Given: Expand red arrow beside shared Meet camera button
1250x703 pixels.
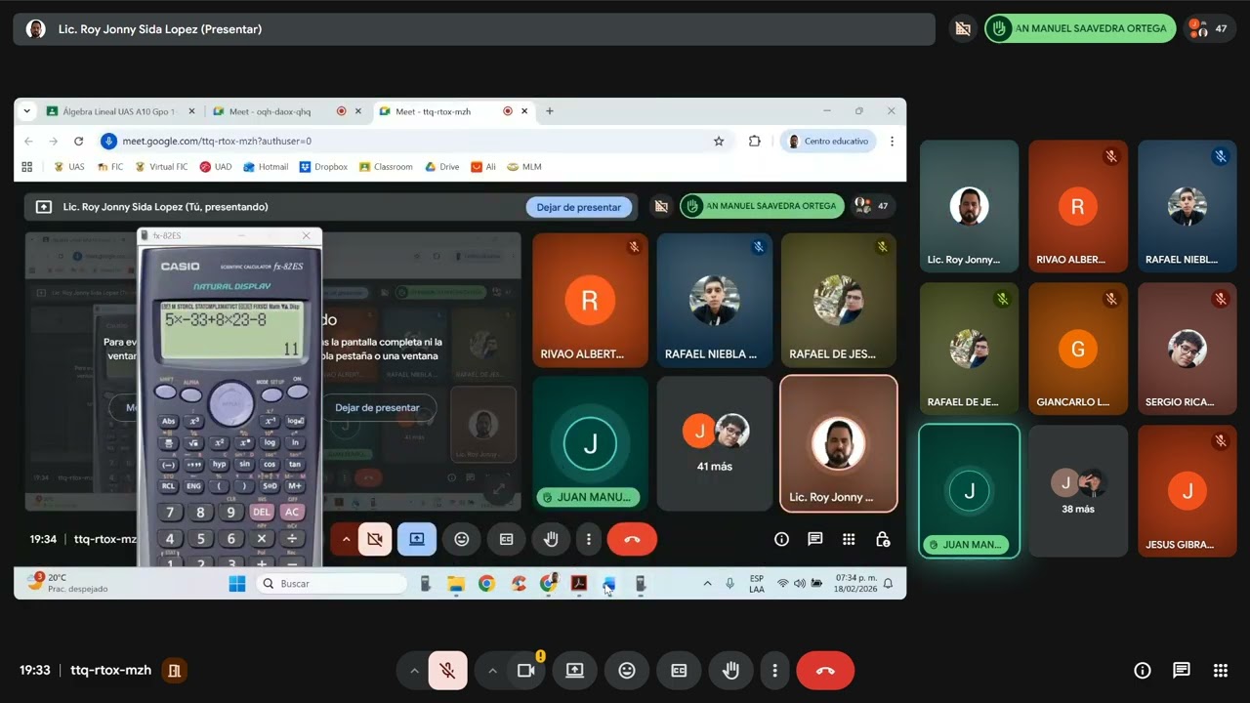Looking at the screenshot, I should pyautogui.click(x=346, y=539).
